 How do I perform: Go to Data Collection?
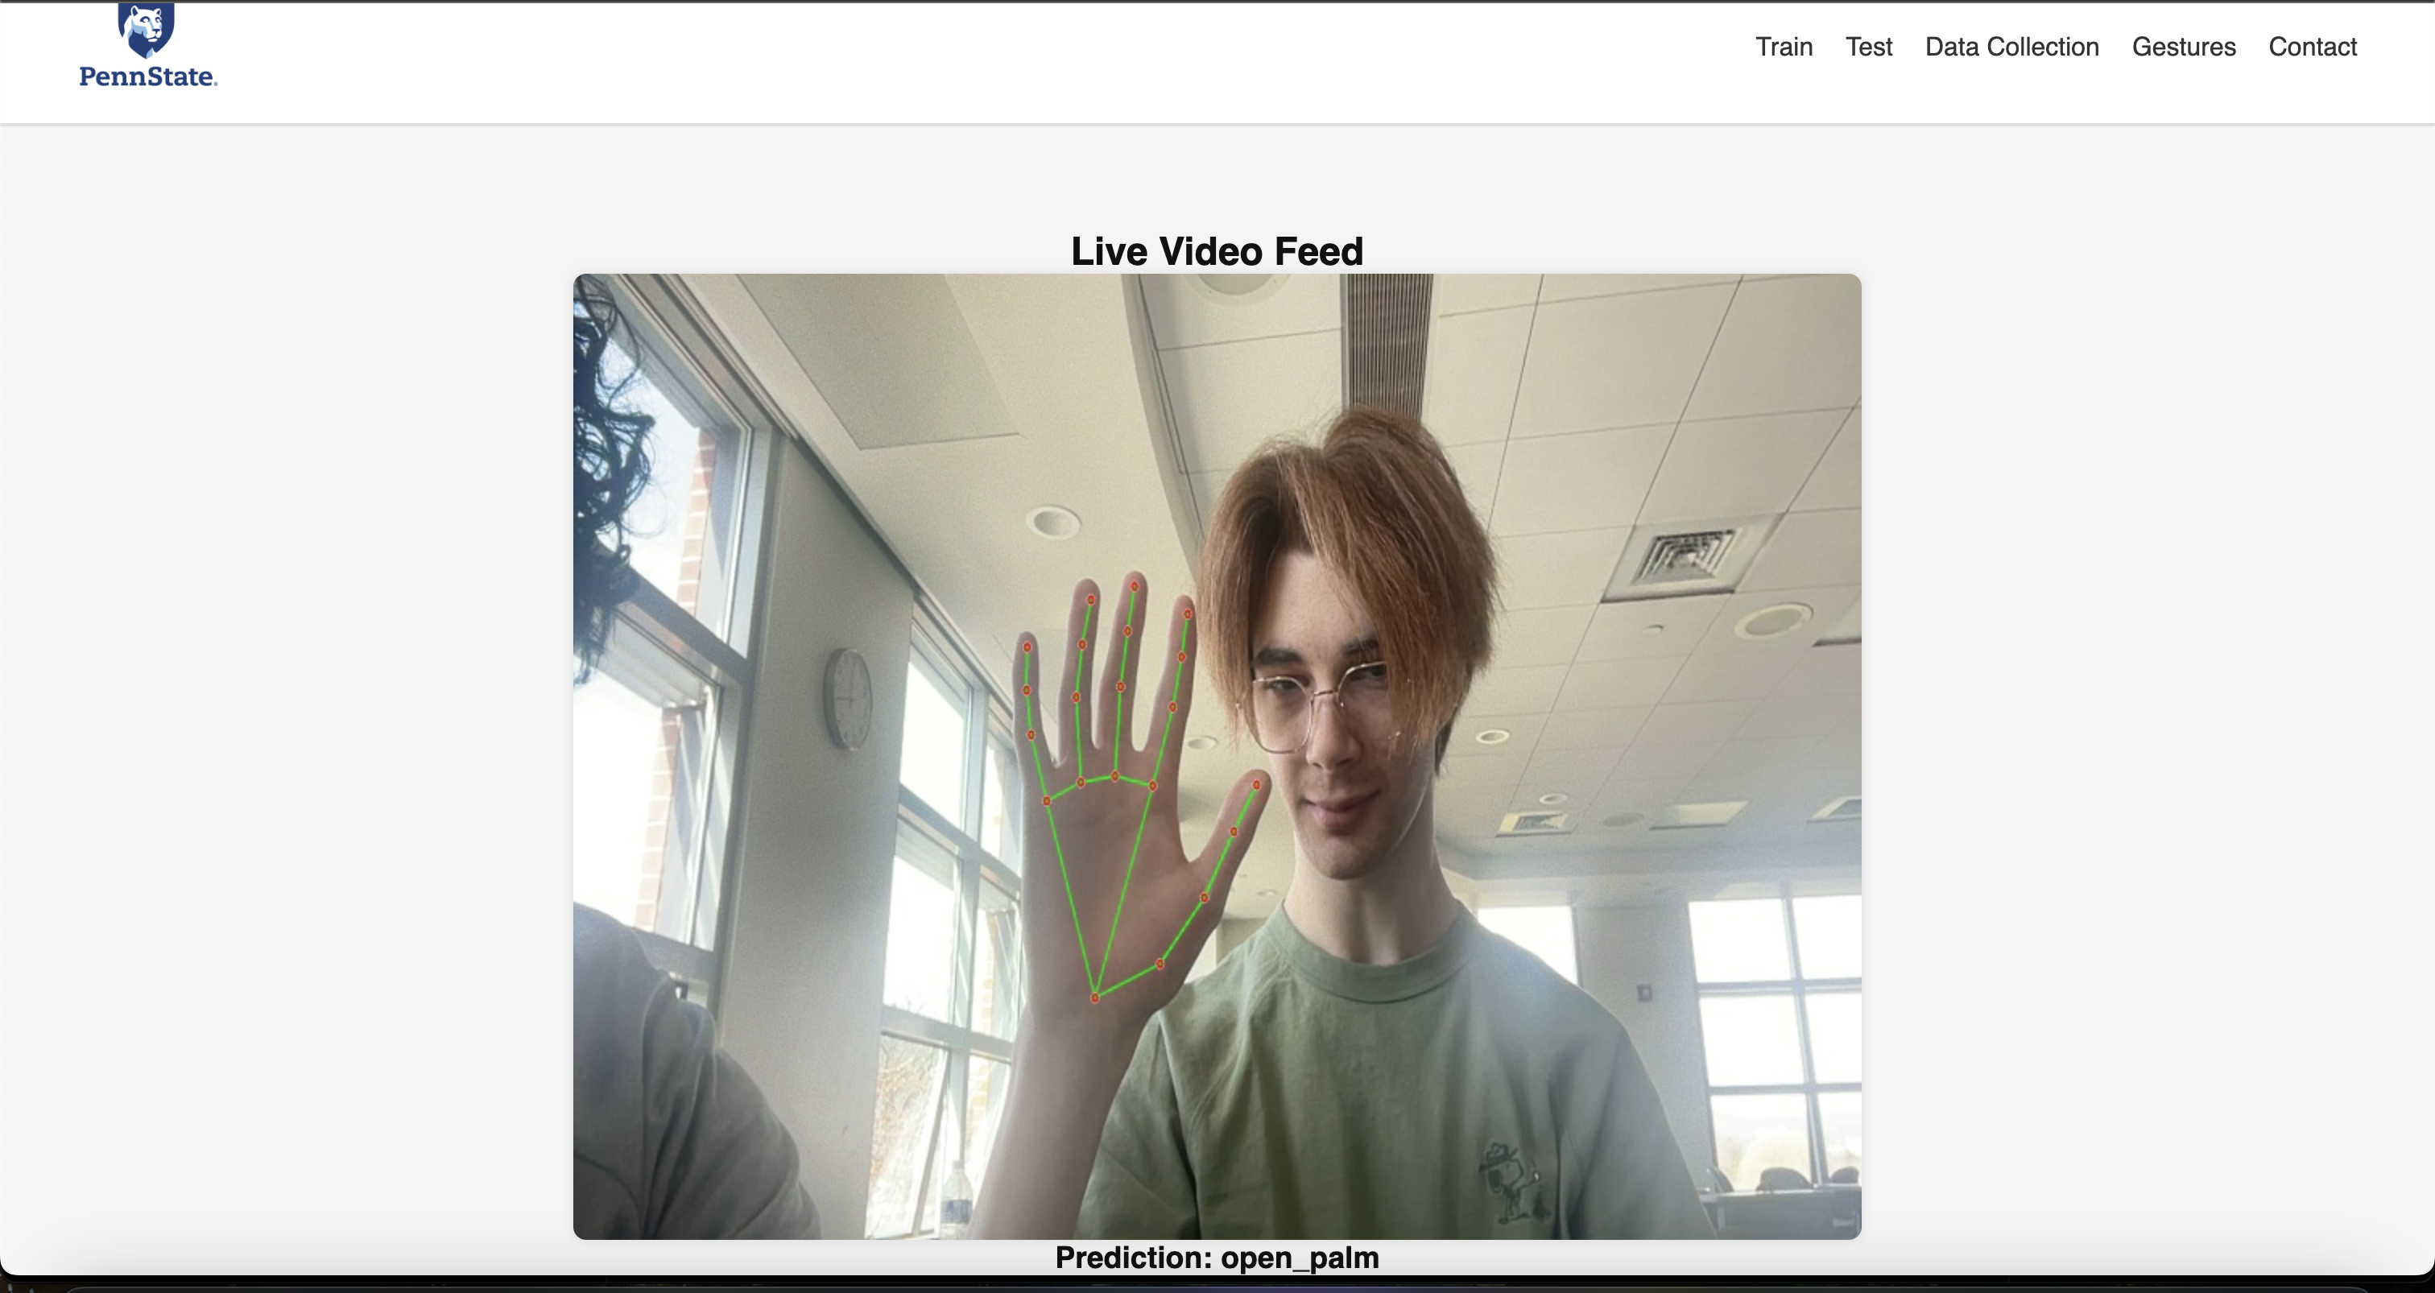click(2011, 48)
